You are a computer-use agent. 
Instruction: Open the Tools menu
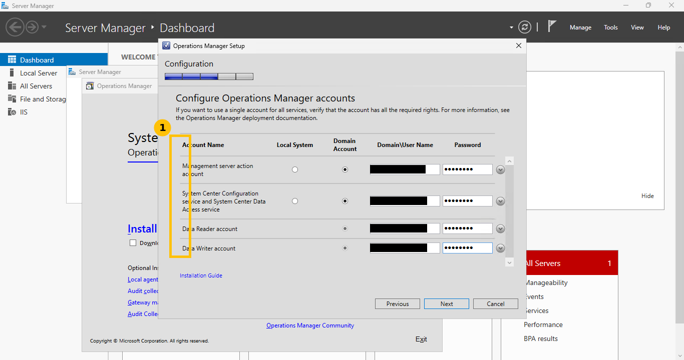(x=611, y=27)
